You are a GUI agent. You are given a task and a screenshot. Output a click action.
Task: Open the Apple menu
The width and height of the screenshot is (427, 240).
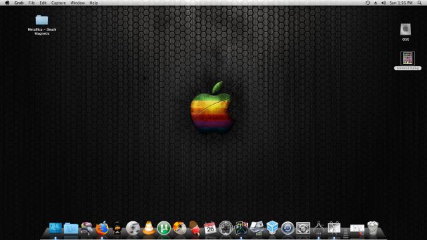click(x=7, y=3)
